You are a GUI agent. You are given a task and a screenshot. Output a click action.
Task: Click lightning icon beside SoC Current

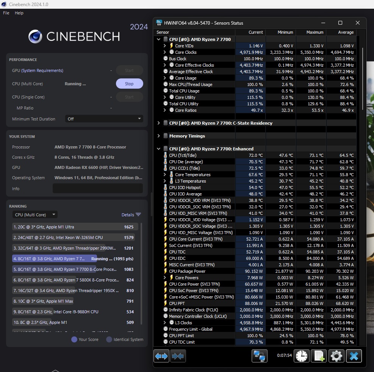tap(165, 245)
